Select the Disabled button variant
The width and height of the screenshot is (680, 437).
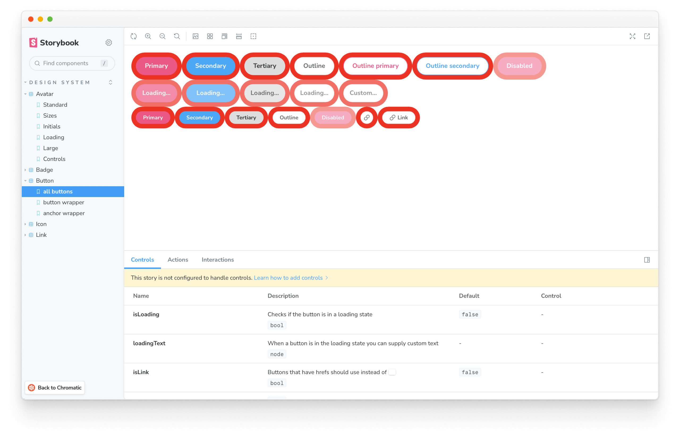(519, 65)
